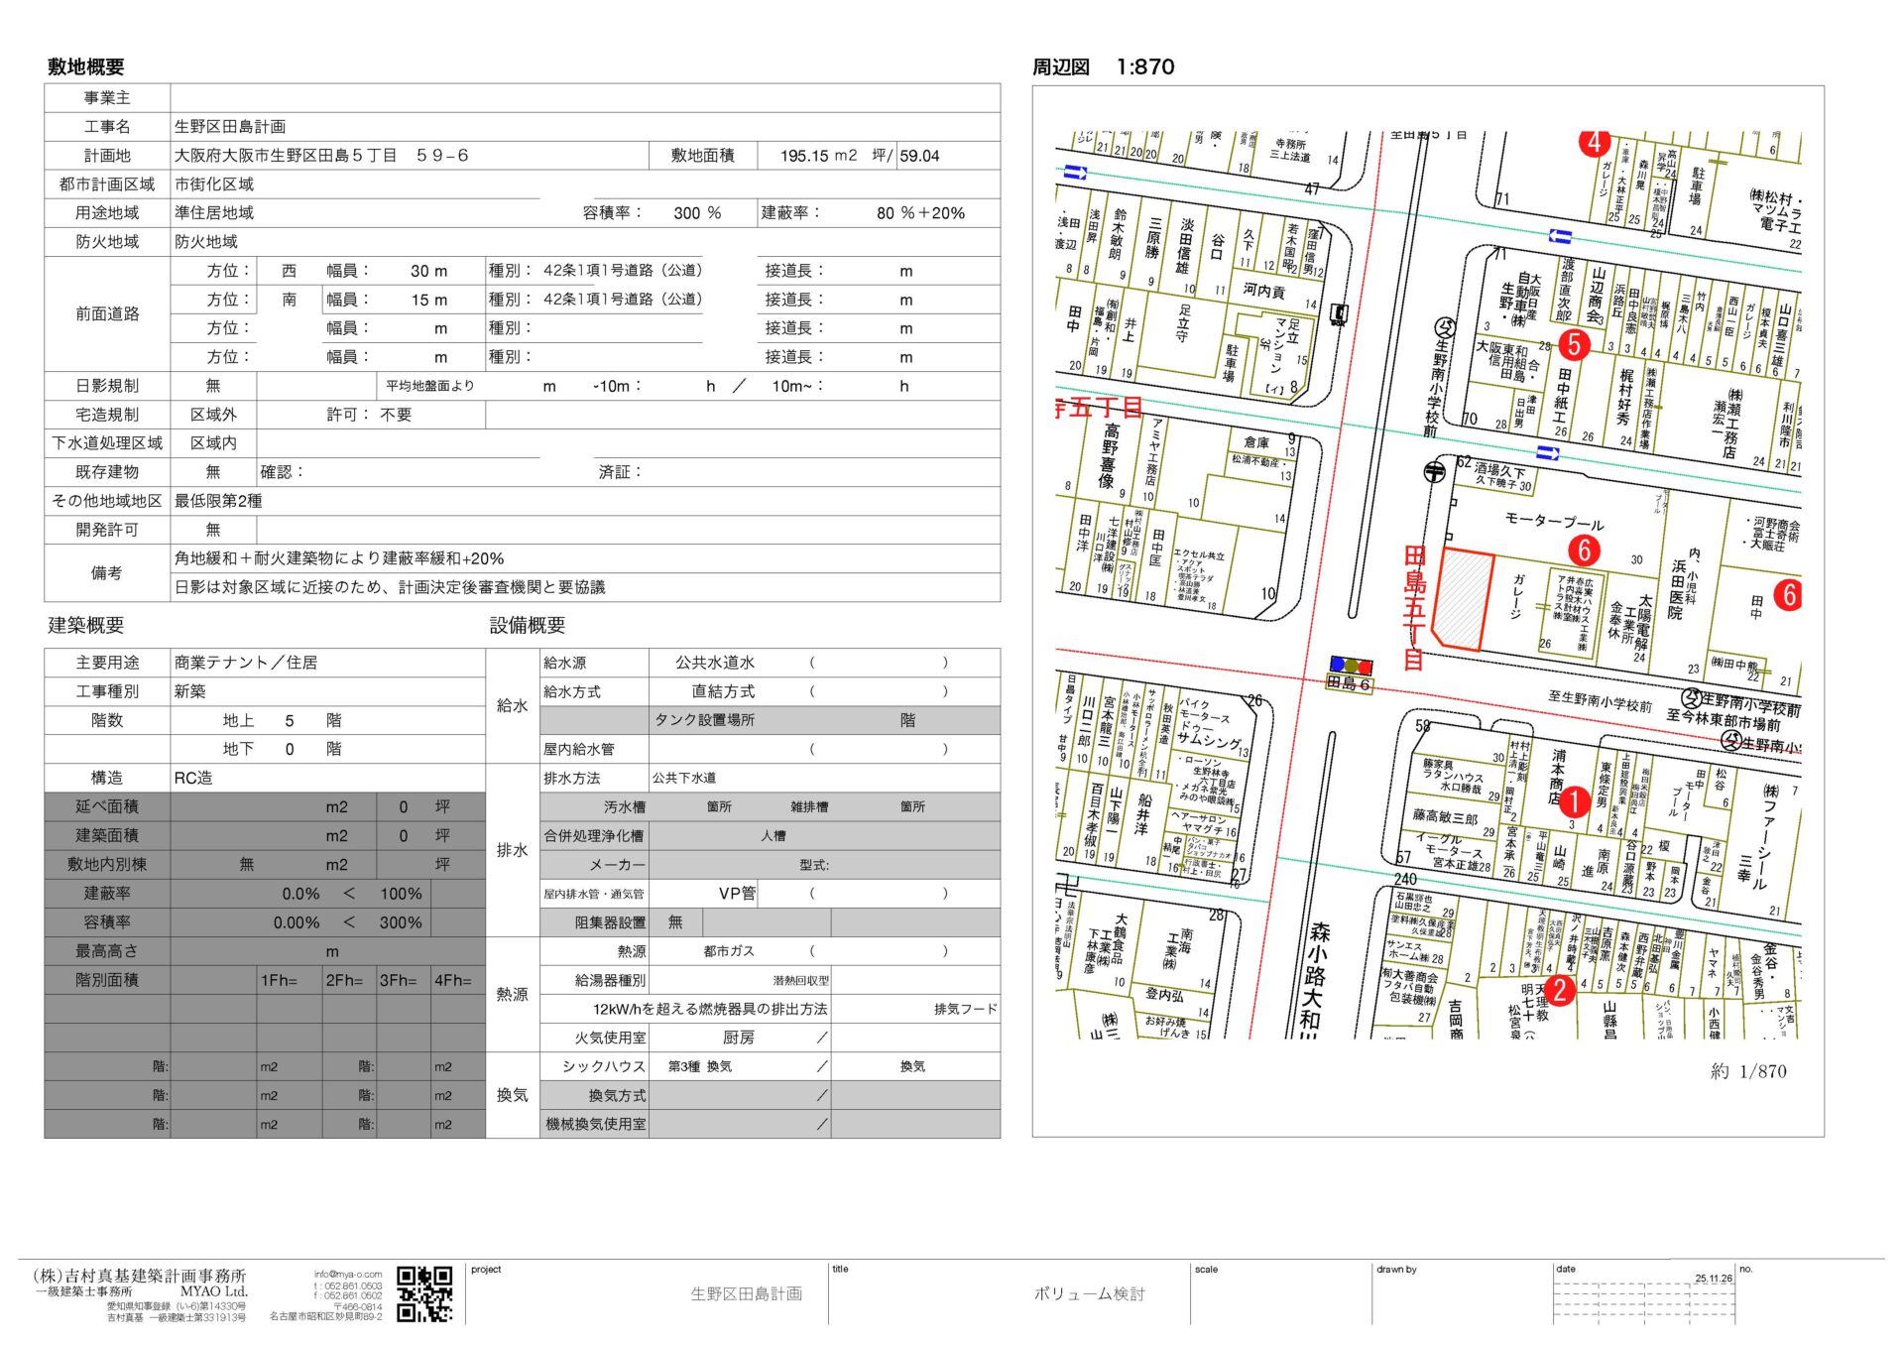Image resolution: width=1904 pixels, height=1347 pixels.
Task: Click the 吉村真基建築計画事務所 firm name
Action: click(x=140, y=1276)
